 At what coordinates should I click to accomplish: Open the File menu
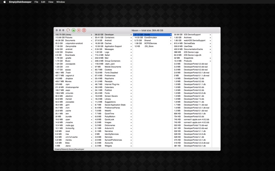click(x=36, y=2)
